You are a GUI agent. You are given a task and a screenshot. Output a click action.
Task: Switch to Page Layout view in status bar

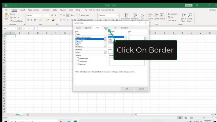tap(186, 118)
